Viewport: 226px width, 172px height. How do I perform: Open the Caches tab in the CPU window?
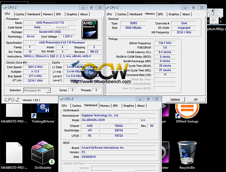(x=20, y=14)
